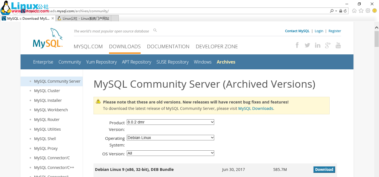Click the vertical scrollbar's up arrow
Image resolution: width=379 pixels, height=177 pixels.
377,27
